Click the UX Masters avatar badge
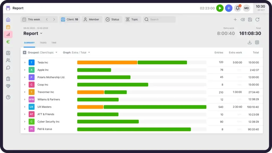 [32, 107]
